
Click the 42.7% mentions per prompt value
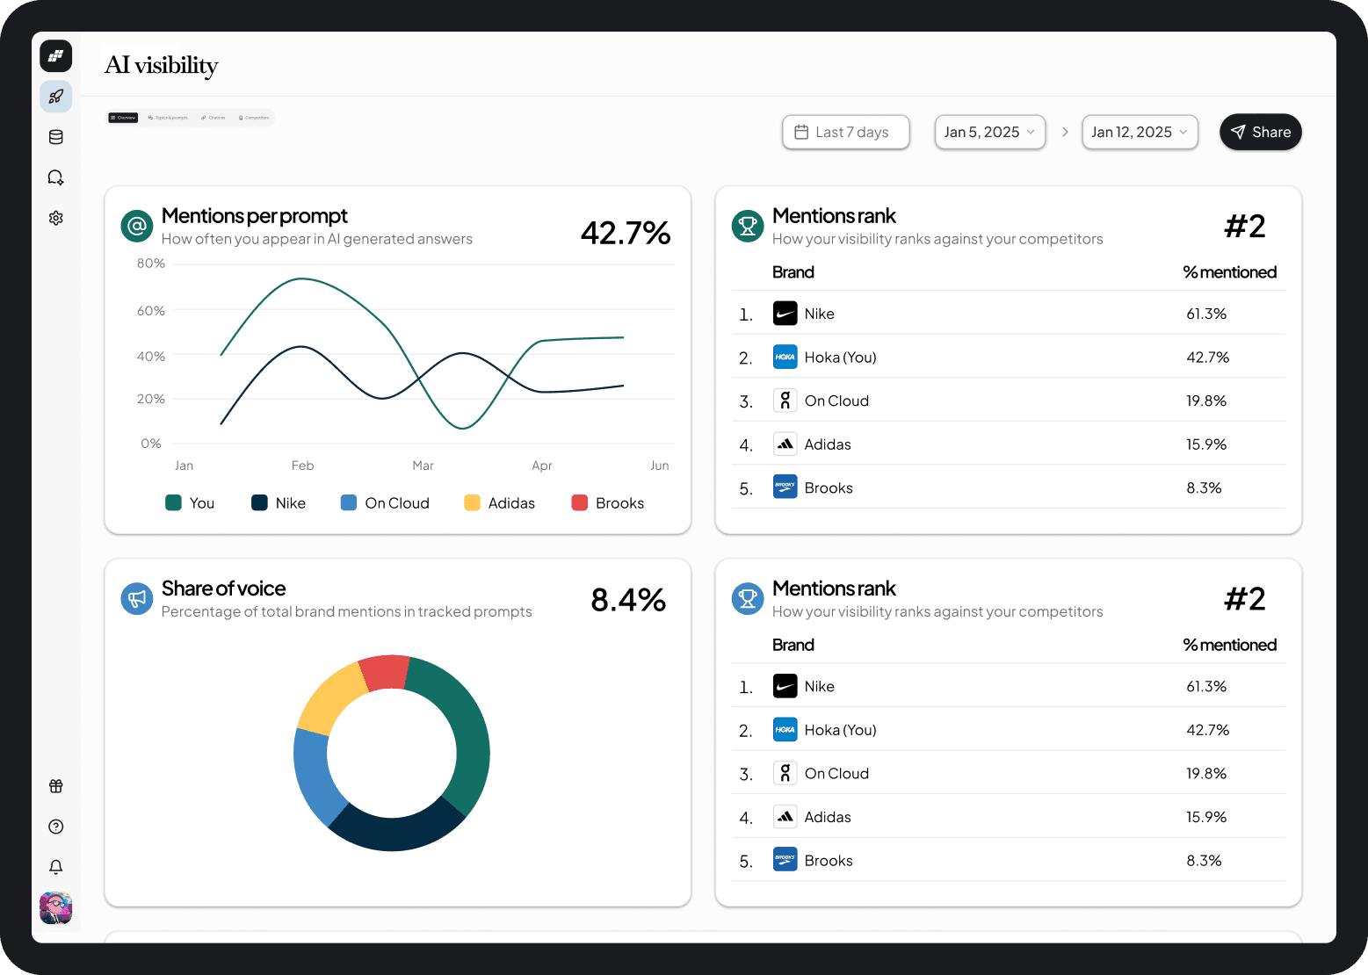(x=626, y=233)
